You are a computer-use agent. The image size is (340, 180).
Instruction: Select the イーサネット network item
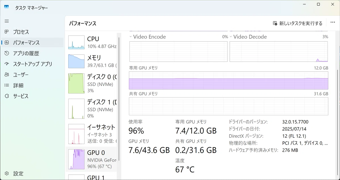[x=92, y=134]
